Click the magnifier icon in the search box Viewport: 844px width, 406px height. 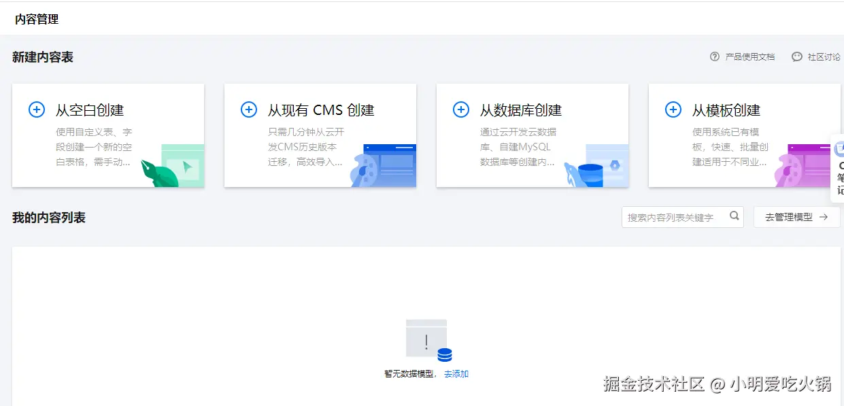tap(734, 216)
